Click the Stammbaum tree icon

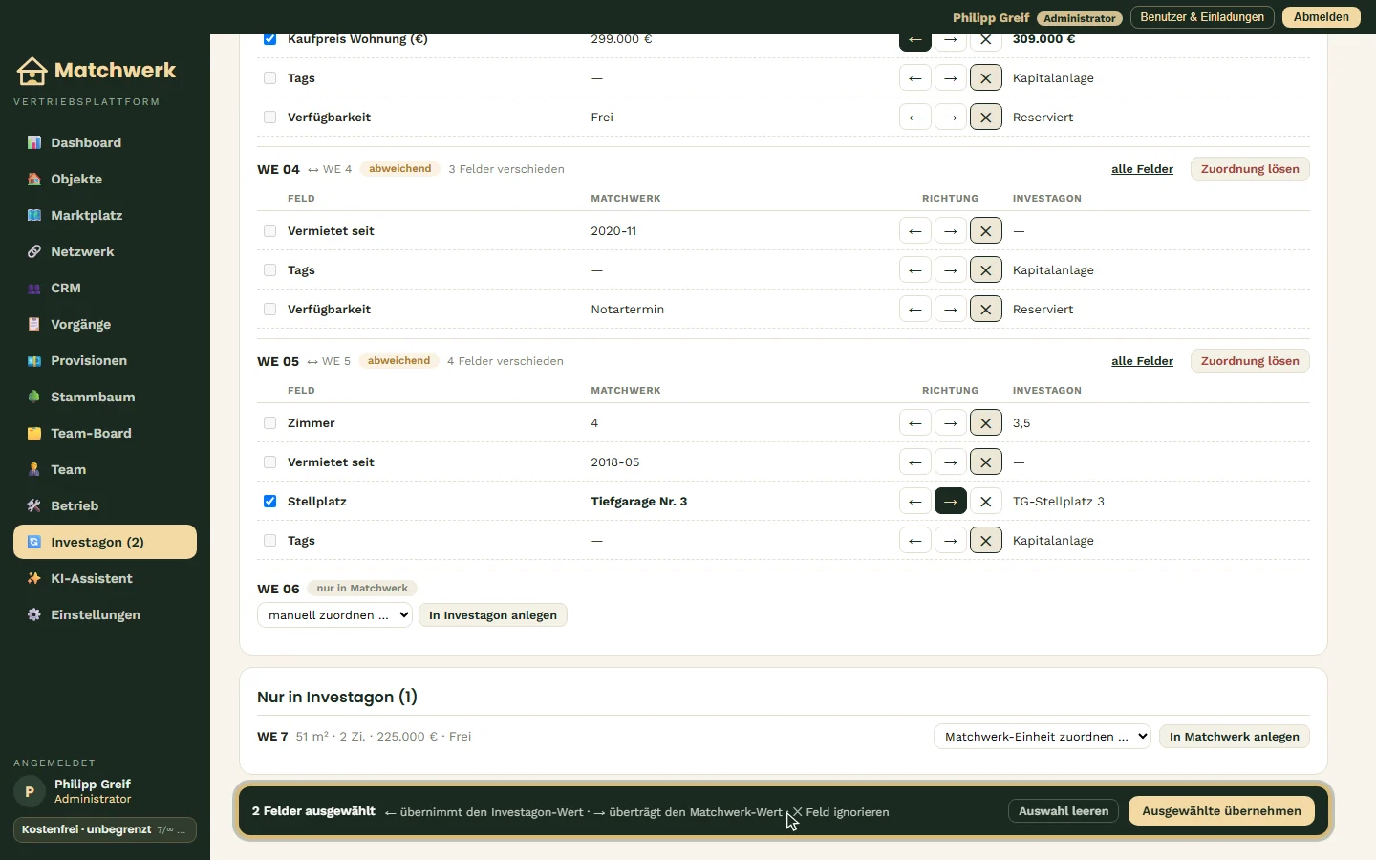click(x=34, y=397)
